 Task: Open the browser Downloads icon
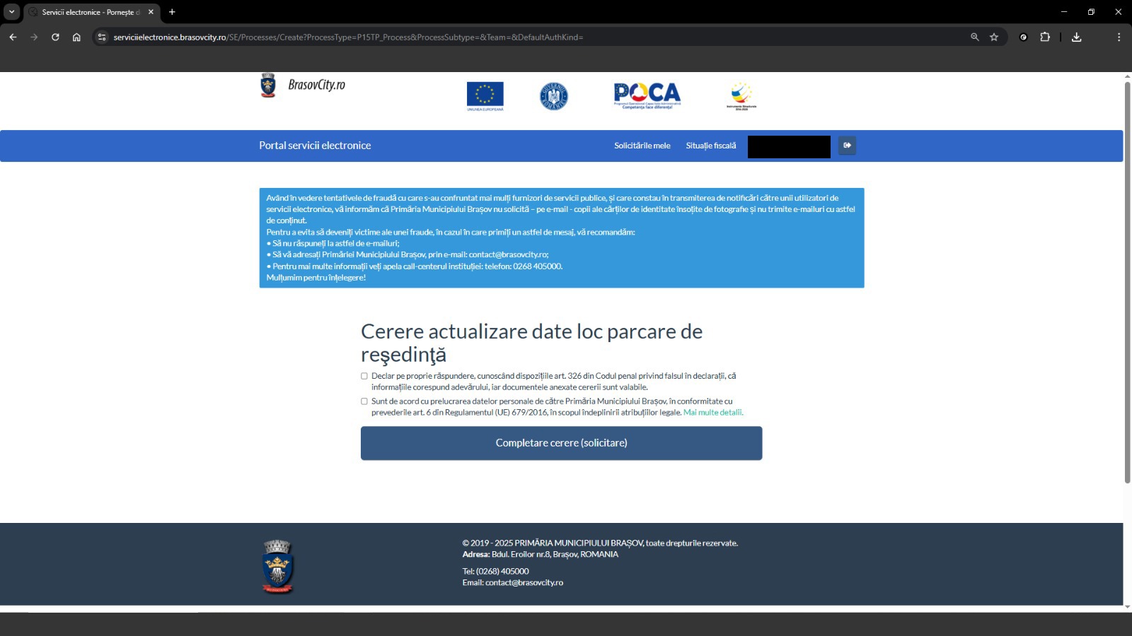pos(1076,37)
